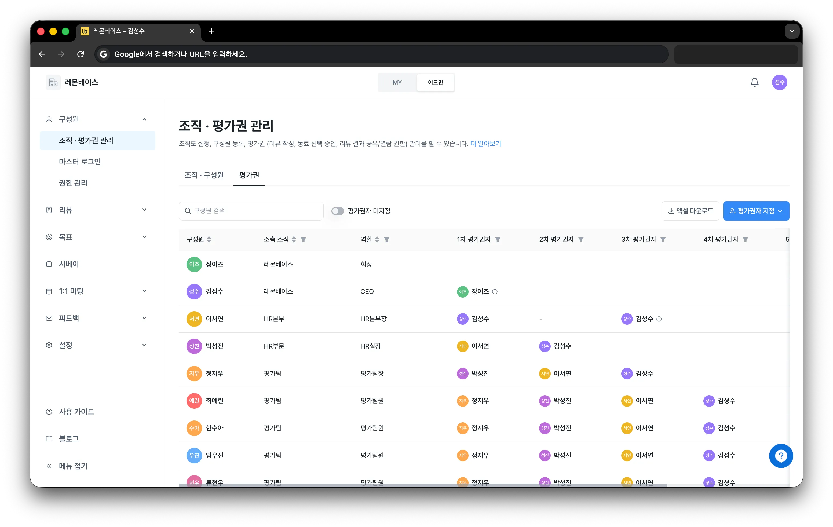The width and height of the screenshot is (833, 527).
Task: Click info icon next to 장이즈 evaluator
Action: click(495, 291)
